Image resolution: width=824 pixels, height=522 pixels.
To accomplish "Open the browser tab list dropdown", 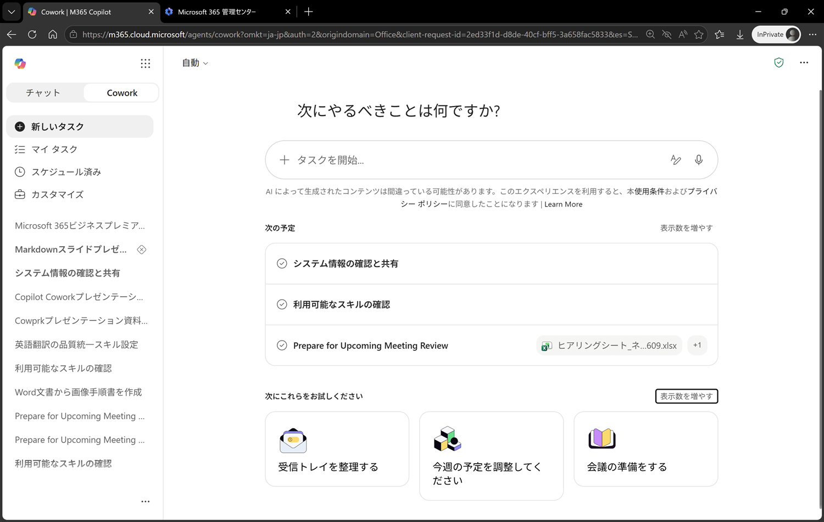I will point(12,12).
